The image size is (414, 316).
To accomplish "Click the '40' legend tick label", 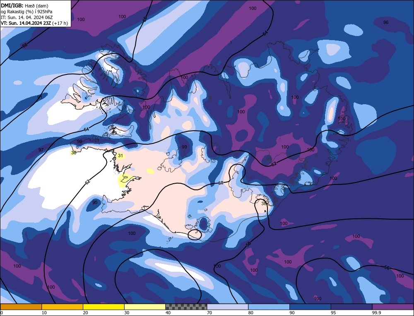I will tap(168, 313).
